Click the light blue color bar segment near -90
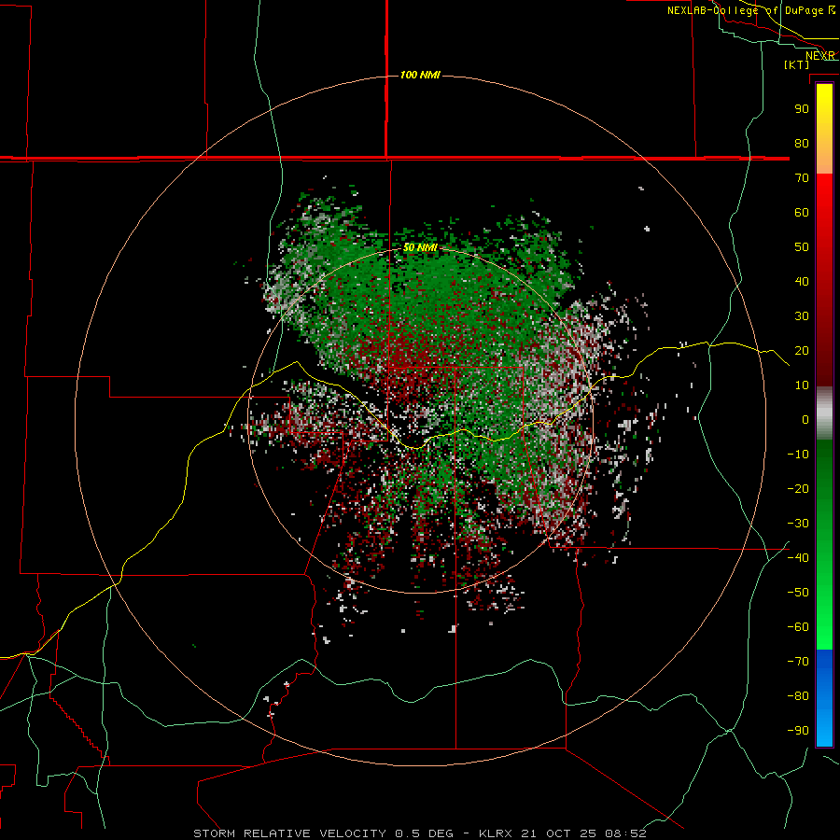The image size is (840, 840). [824, 729]
